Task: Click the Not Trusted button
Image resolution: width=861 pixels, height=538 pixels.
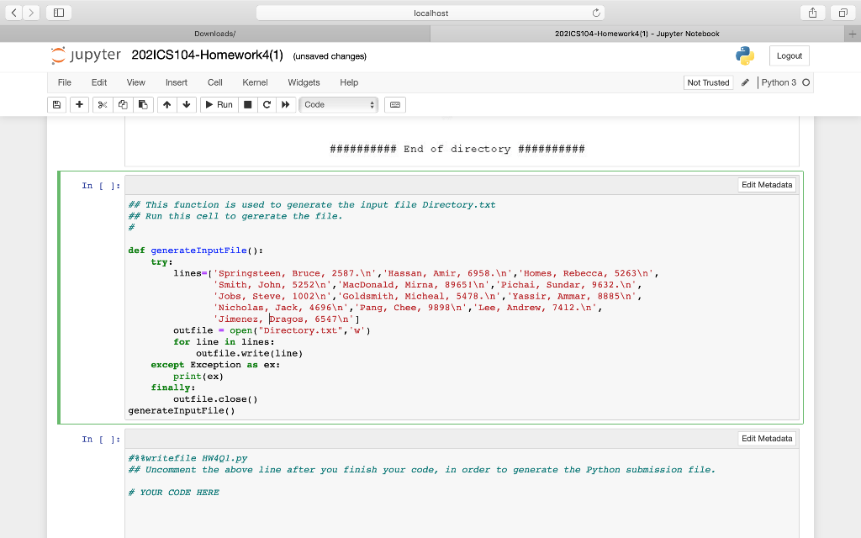Action: (x=708, y=82)
